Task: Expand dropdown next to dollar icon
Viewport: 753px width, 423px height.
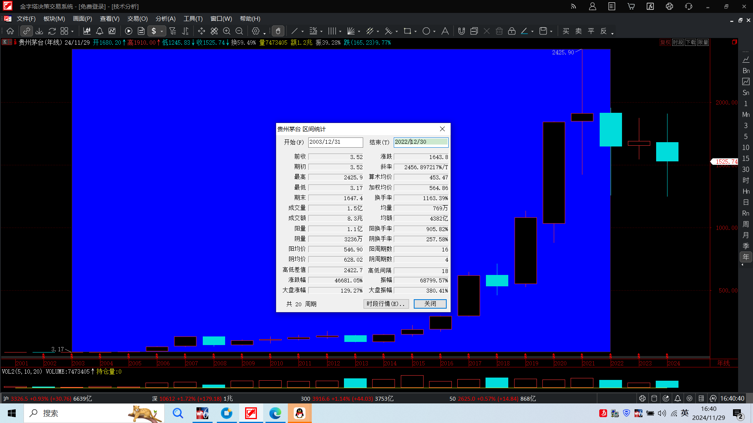Action: (x=162, y=31)
